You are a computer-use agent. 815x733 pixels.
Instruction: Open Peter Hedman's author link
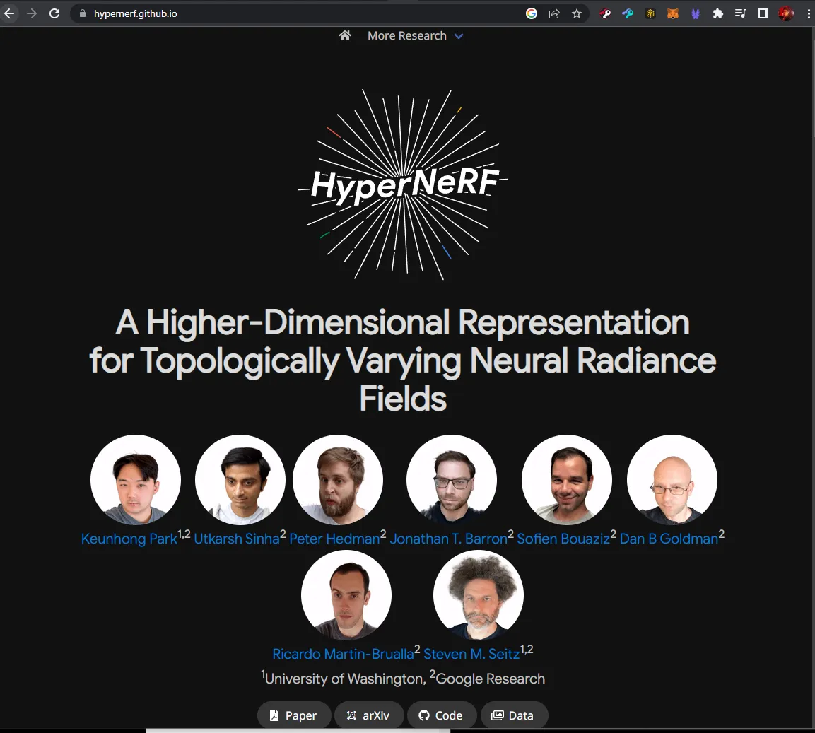point(334,539)
